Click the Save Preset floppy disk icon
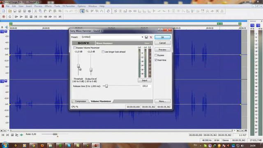The height and width of the screenshot is (148, 263). pos(146,37)
